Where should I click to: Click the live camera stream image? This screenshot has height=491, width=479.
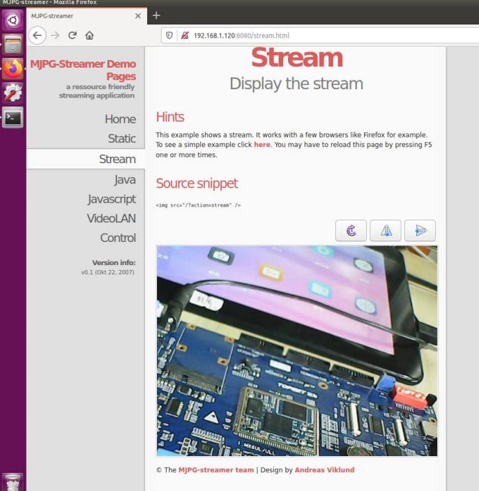pyautogui.click(x=297, y=351)
